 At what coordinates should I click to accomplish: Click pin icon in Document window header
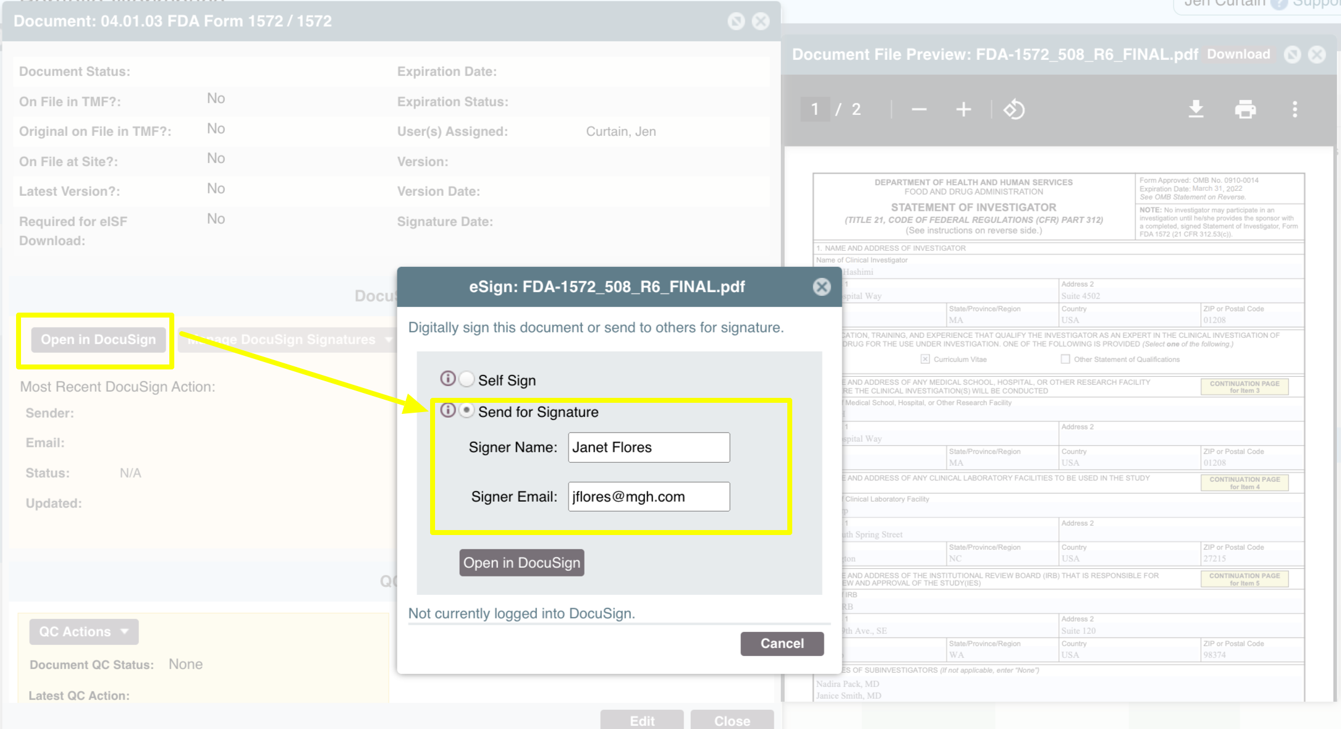click(736, 22)
